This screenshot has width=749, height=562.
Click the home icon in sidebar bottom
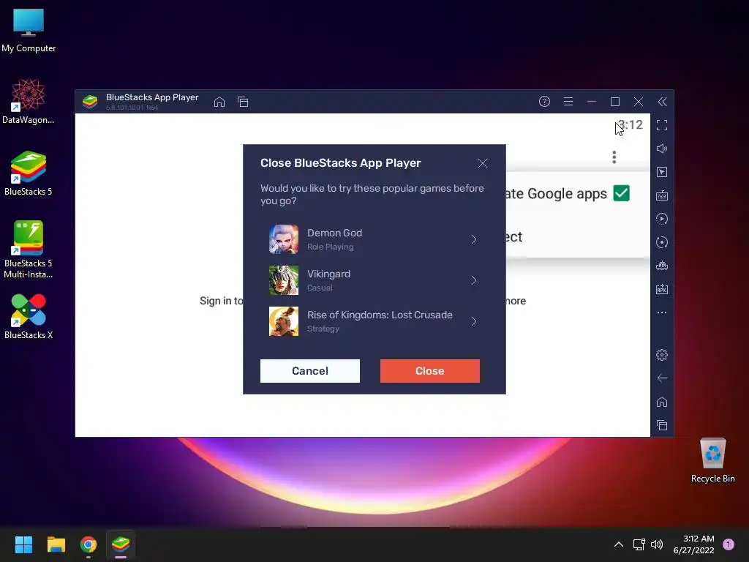pos(662,402)
